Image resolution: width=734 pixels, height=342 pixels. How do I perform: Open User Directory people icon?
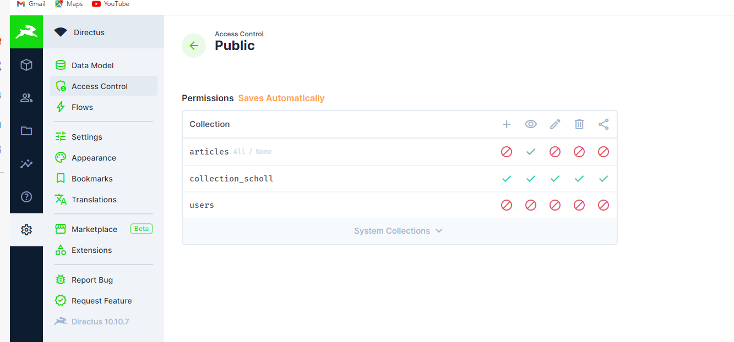tap(26, 98)
